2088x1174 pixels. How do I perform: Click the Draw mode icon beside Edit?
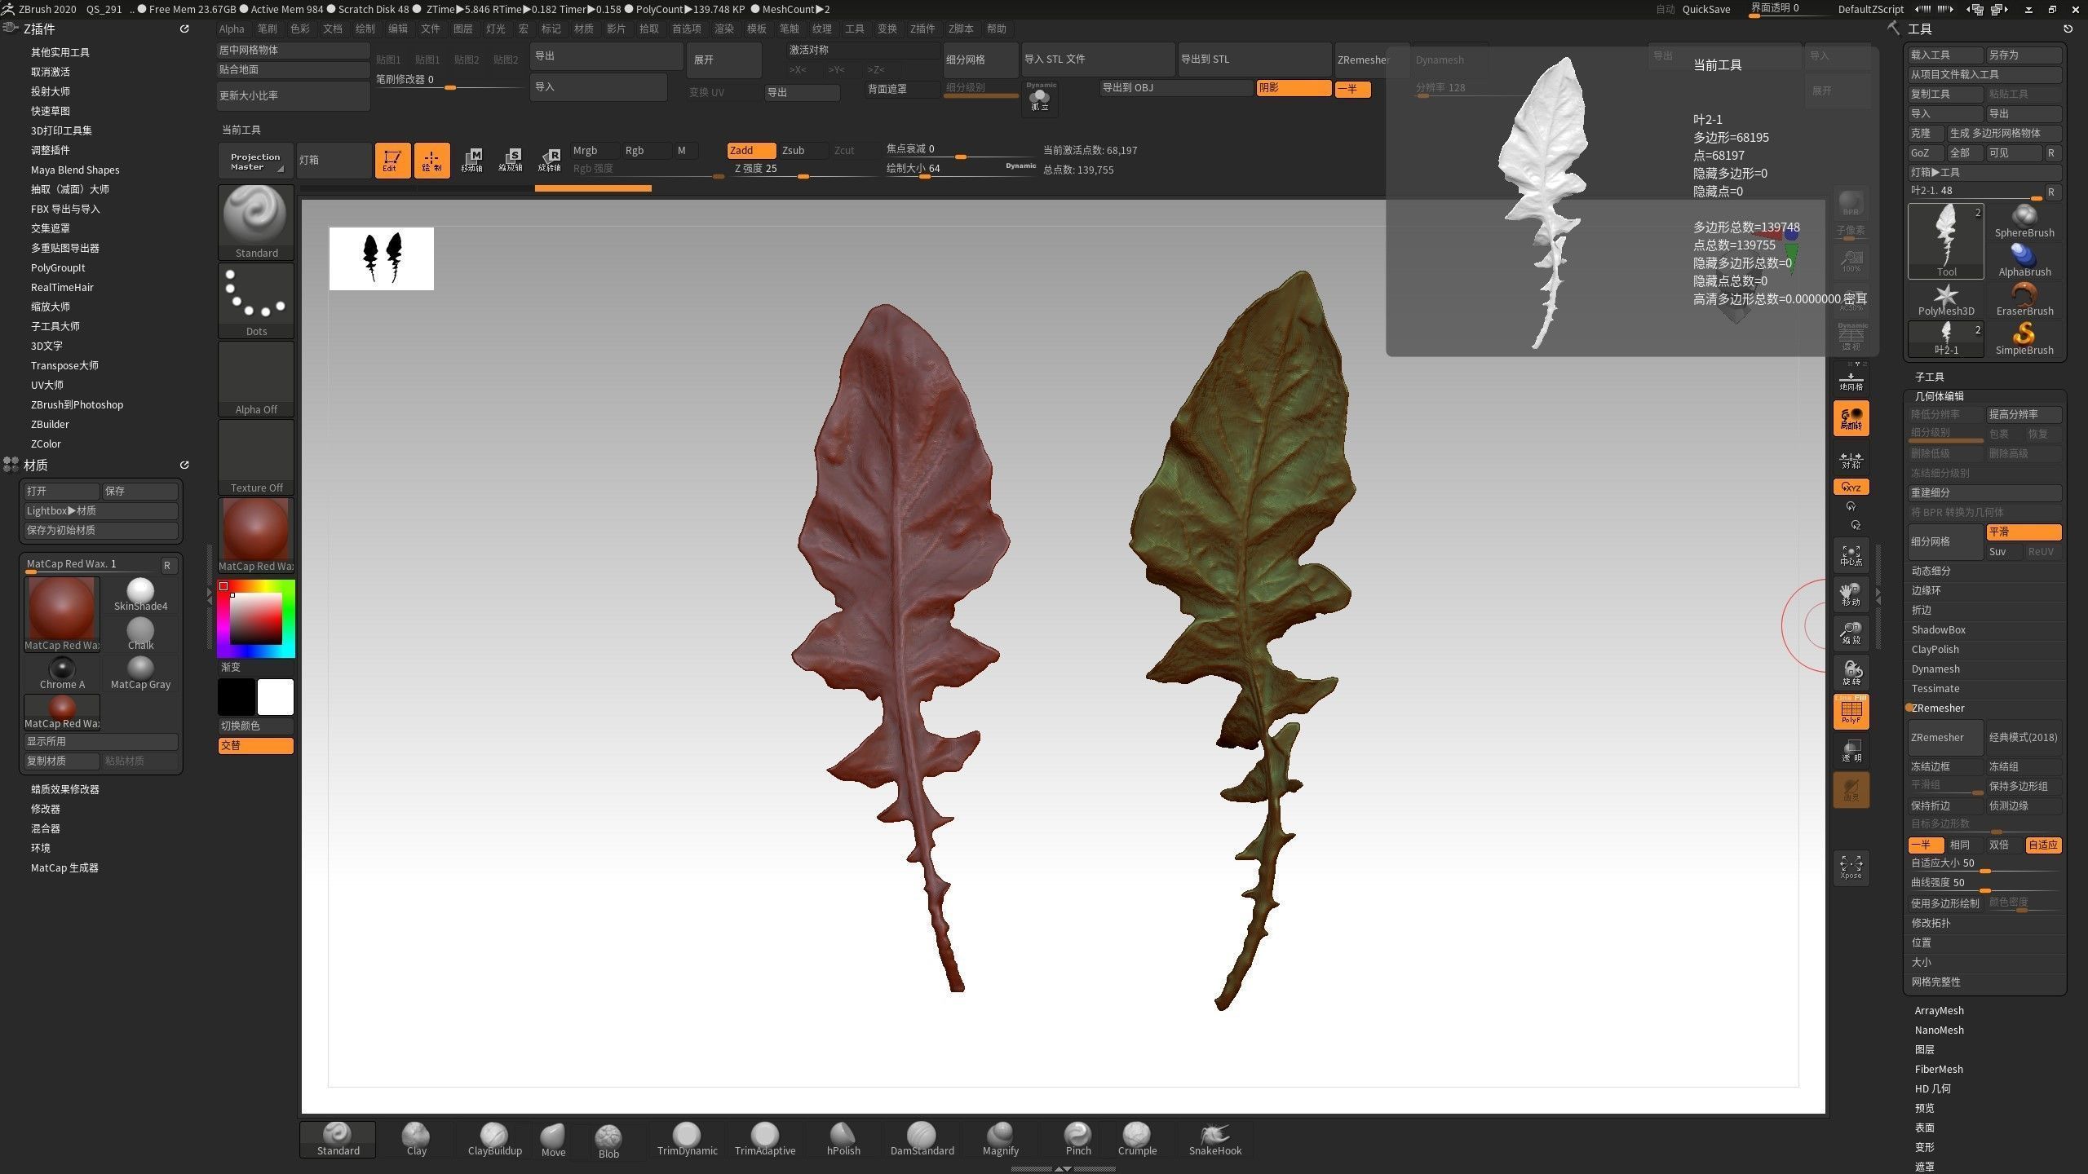[431, 160]
